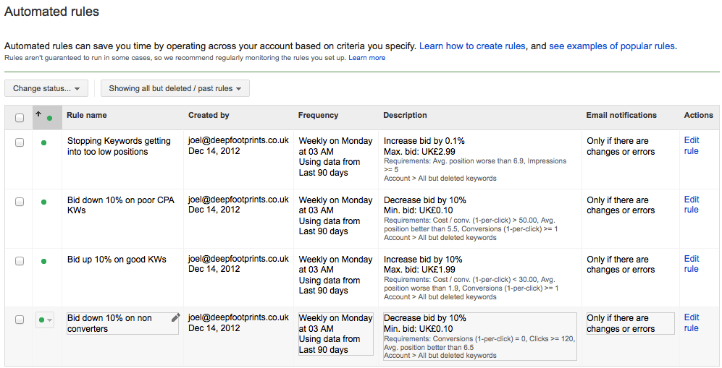Sort by the Frequency column header
The height and width of the screenshot is (368, 722).
point(318,115)
